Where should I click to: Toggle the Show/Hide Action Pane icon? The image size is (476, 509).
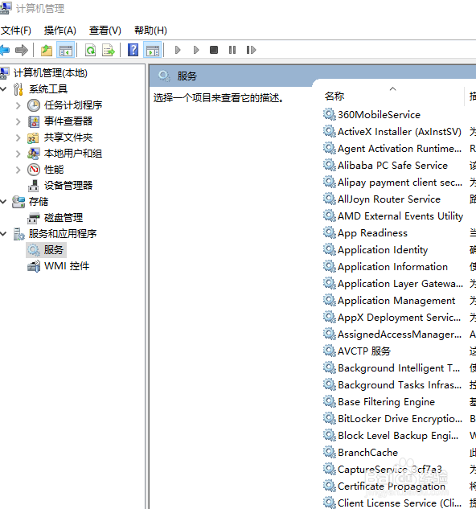click(x=153, y=51)
